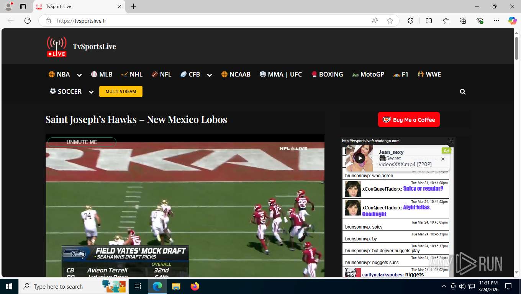Open Task View
Screen dimensions: 521x294
tap(138, 286)
